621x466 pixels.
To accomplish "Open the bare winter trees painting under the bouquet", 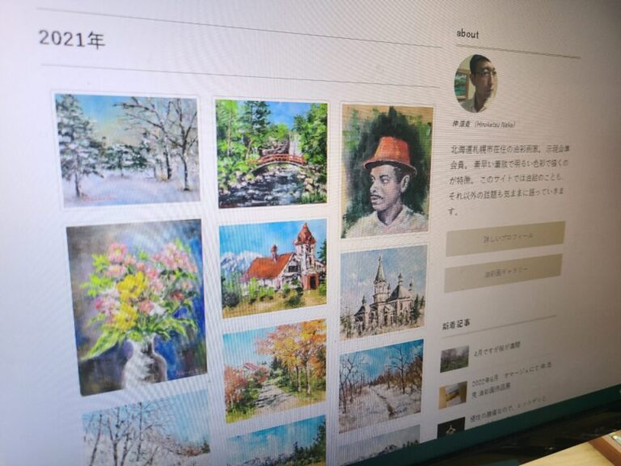I will tap(146, 430).
